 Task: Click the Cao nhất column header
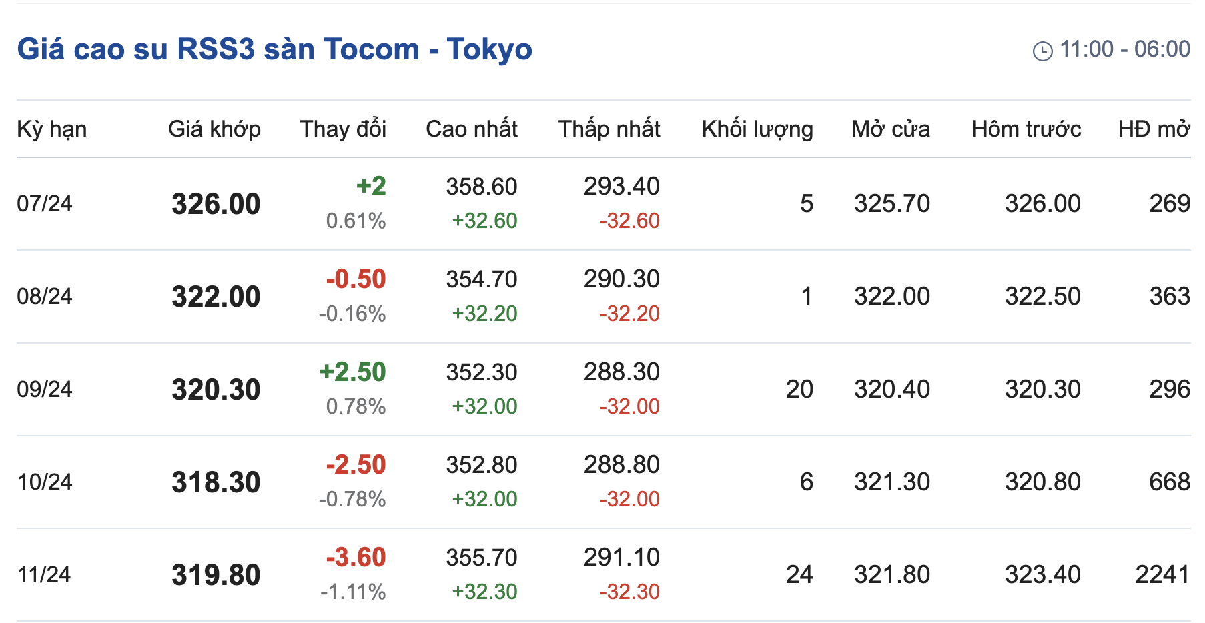(472, 129)
